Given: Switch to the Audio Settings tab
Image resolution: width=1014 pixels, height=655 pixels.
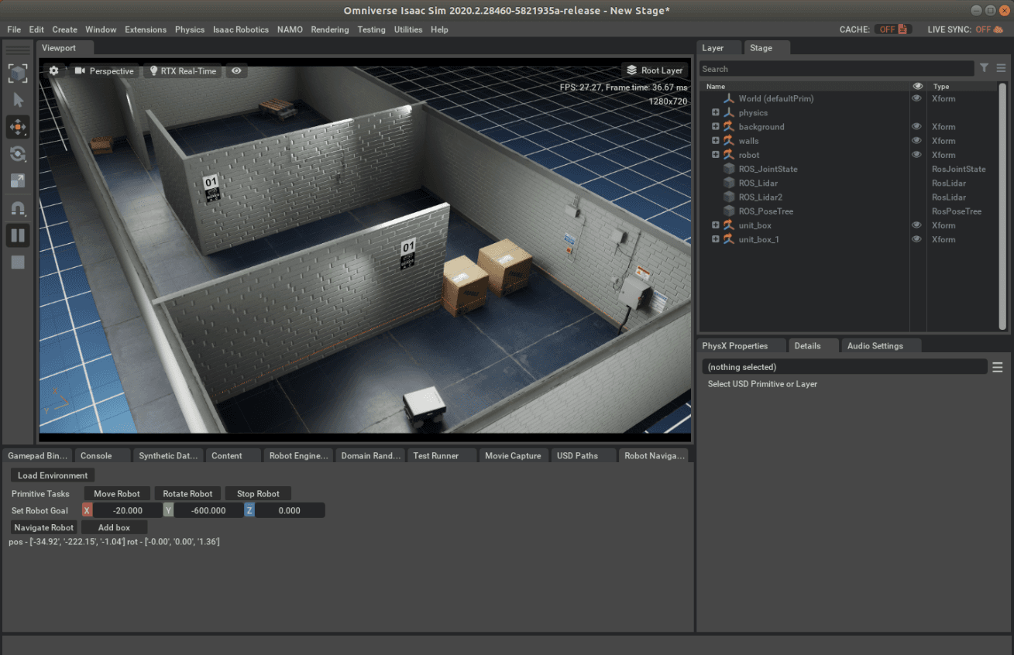Looking at the screenshot, I should pyautogui.click(x=881, y=346).
